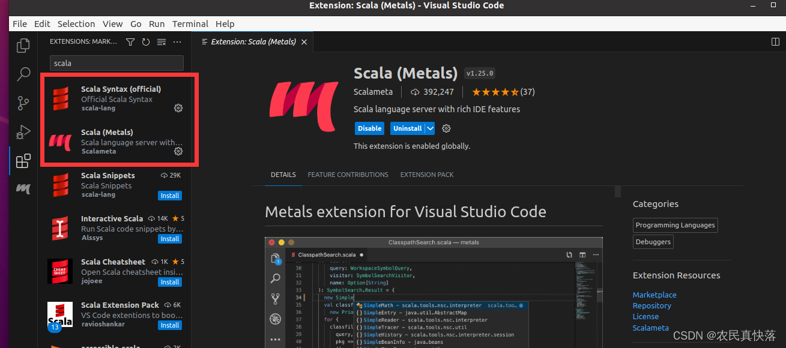Refresh the extensions list
The width and height of the screenshot is (786, 348).
click(146, 42)
